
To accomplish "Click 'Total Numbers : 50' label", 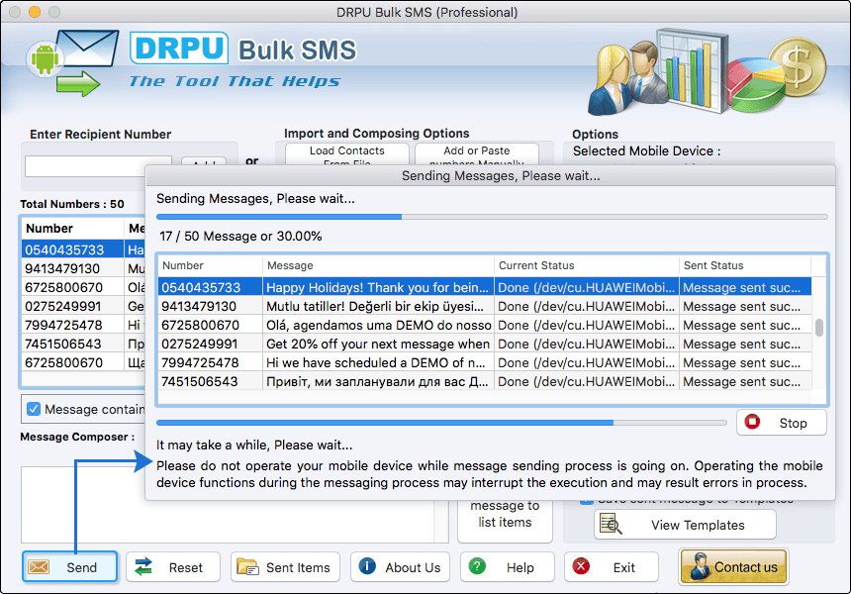I will 71,204.
